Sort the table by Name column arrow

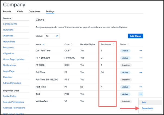44,44
